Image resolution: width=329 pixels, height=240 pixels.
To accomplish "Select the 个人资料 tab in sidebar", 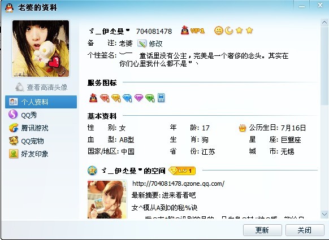I will click(x=41, y=102).
